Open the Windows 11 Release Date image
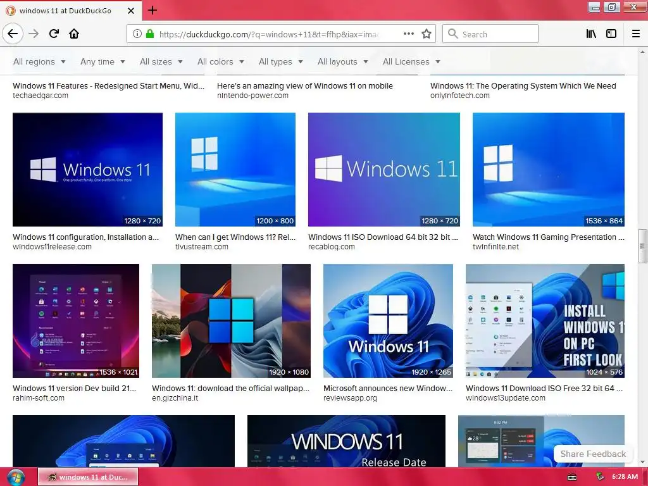648x486 pixels. (346, 441)
